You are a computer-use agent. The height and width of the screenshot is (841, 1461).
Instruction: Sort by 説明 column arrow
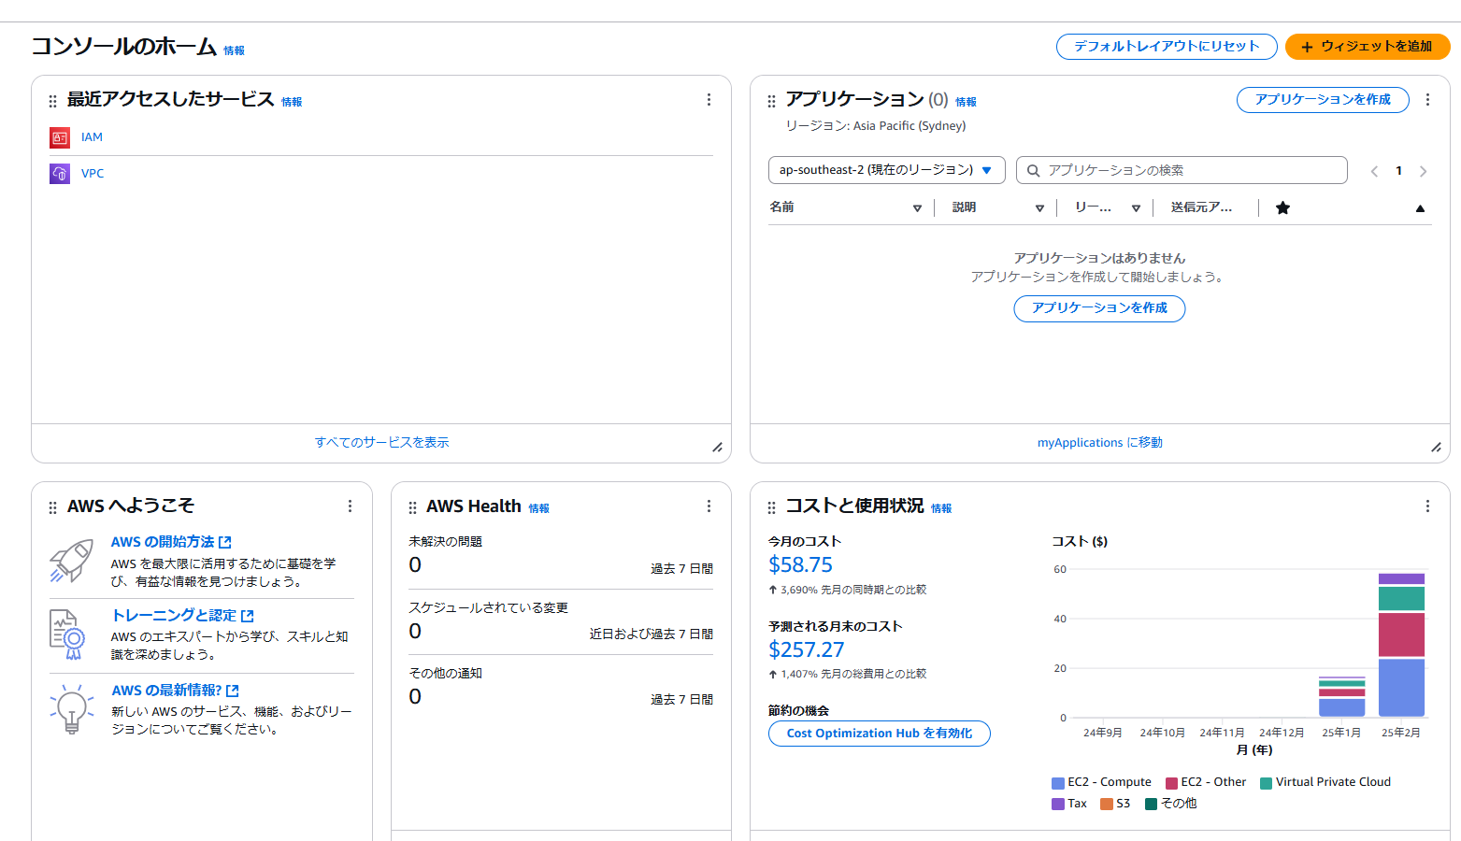(1039, 208)
